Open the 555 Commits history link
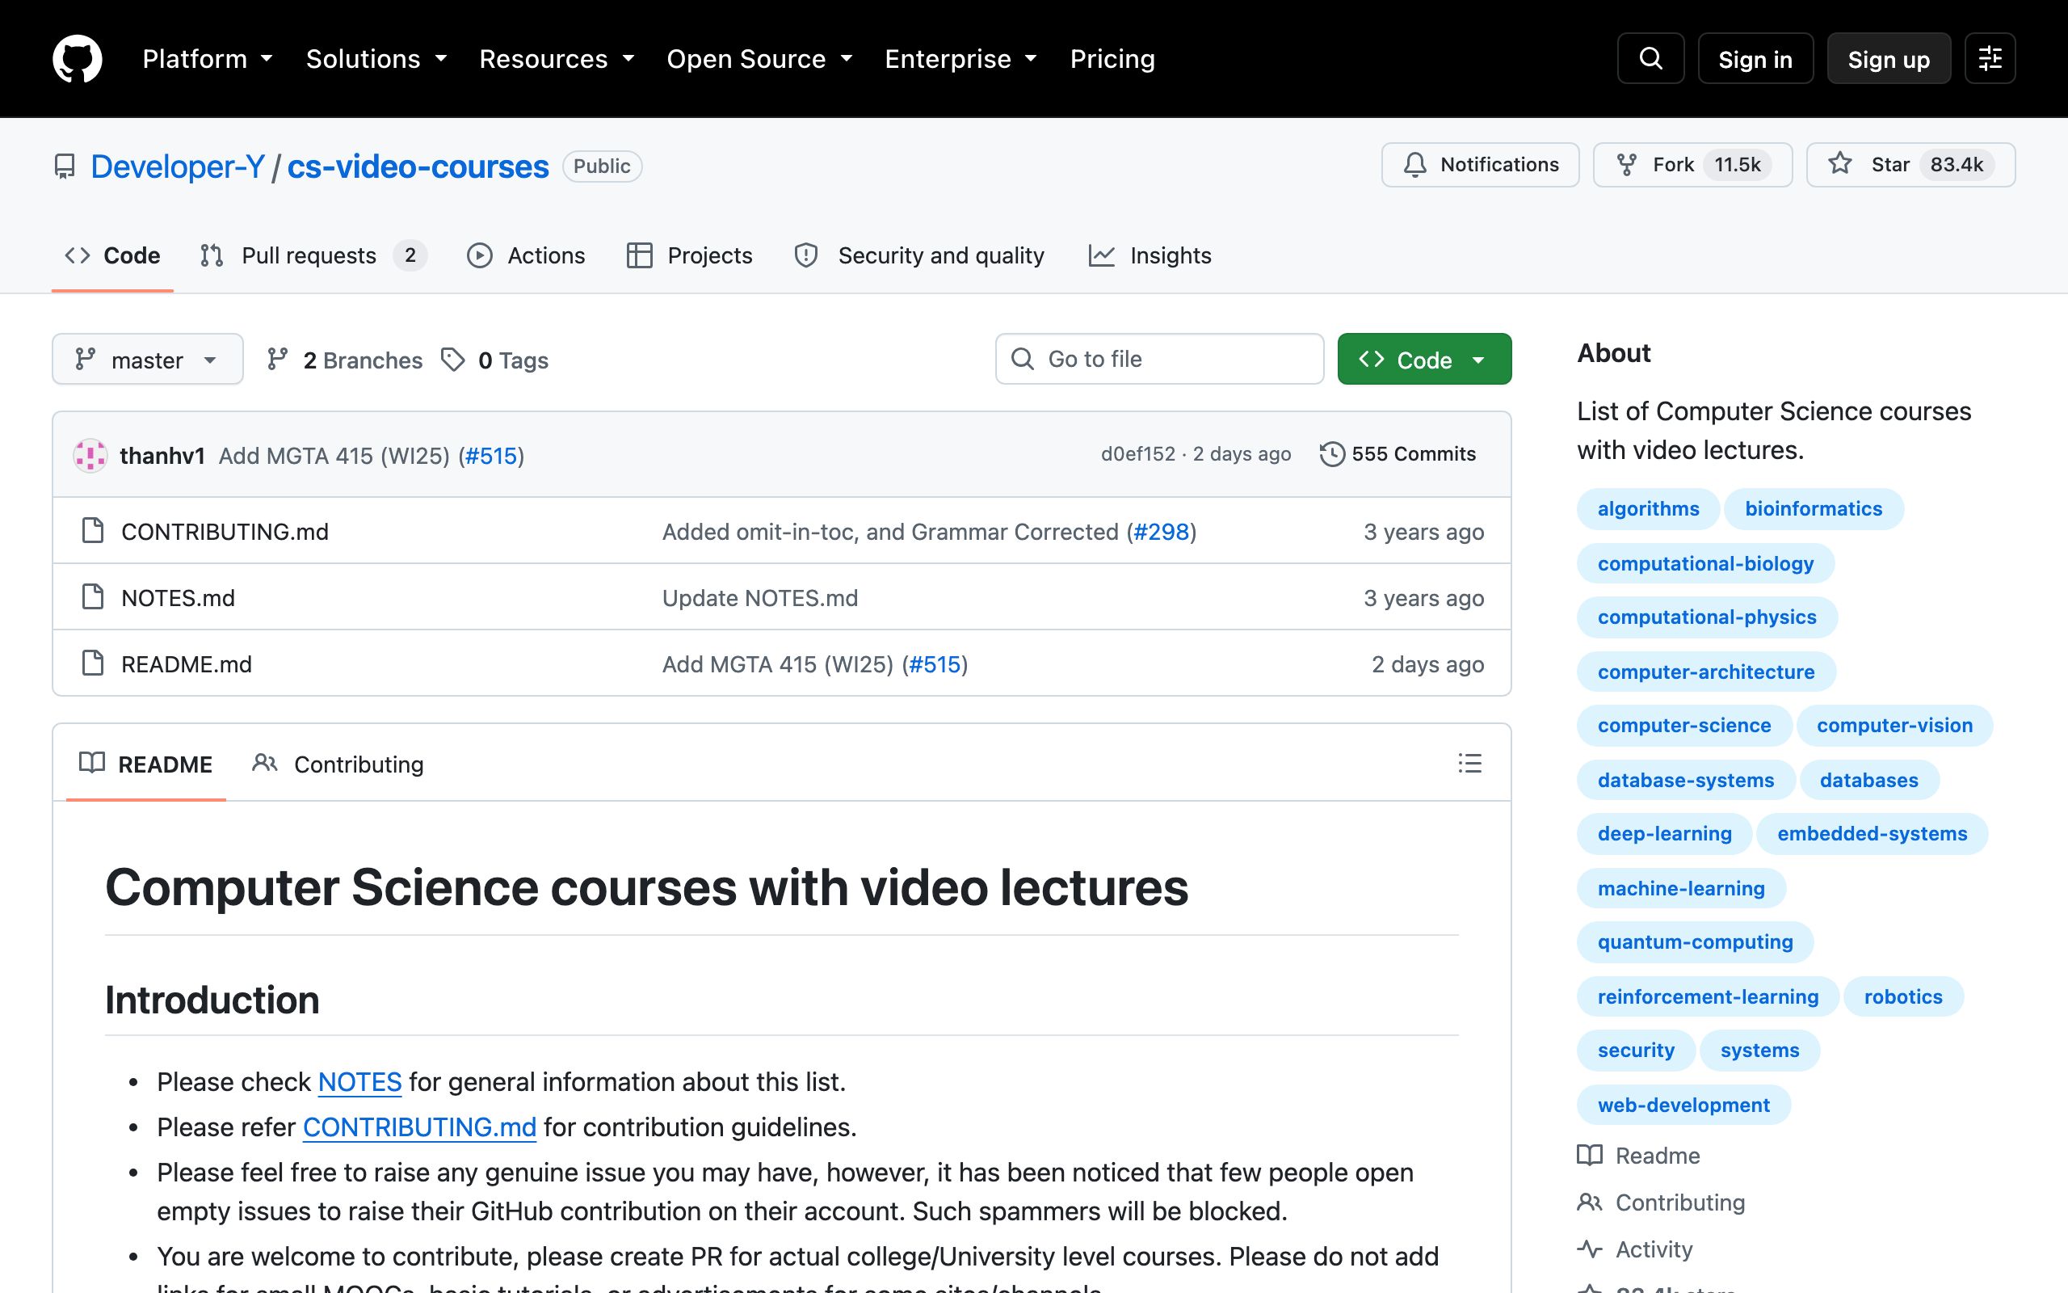Viewport: 2068px width, 1293px height. pyautogui.click(x=1398, y=454)
